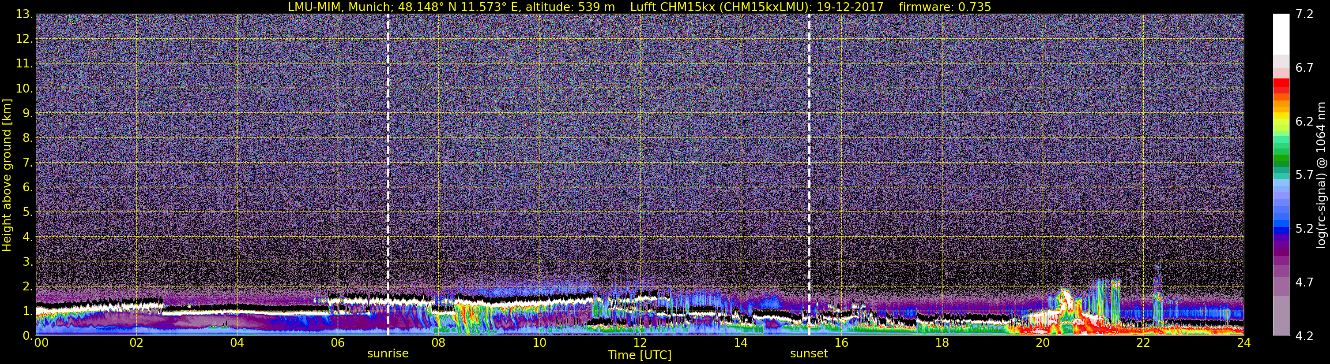Click the 'Lufft CHM15kx' instrument name
Viewport: 1330px width, 364px height.
click(x=672, y=7)
